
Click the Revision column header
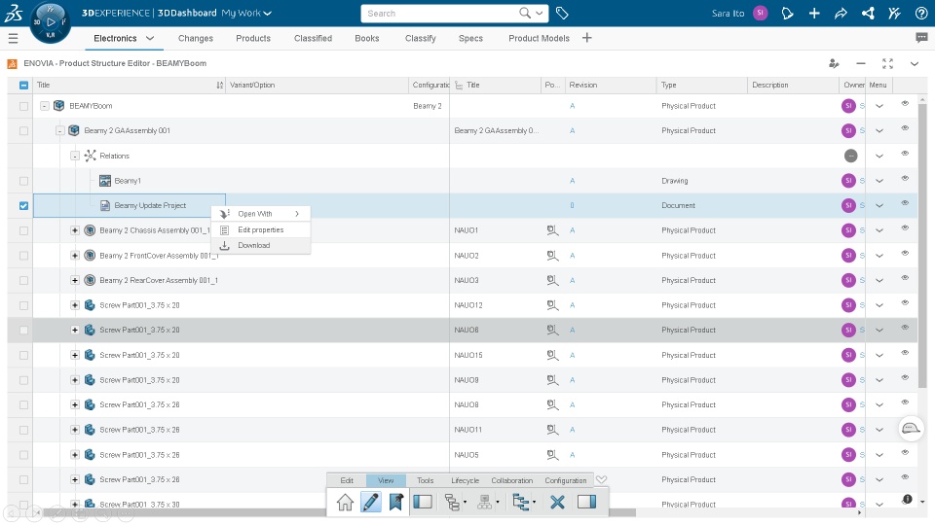coord(610,86)
